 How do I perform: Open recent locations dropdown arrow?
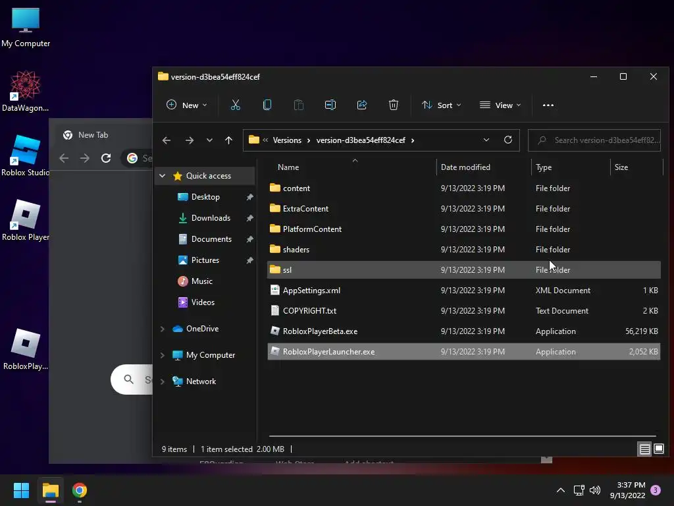click(209, 140)
